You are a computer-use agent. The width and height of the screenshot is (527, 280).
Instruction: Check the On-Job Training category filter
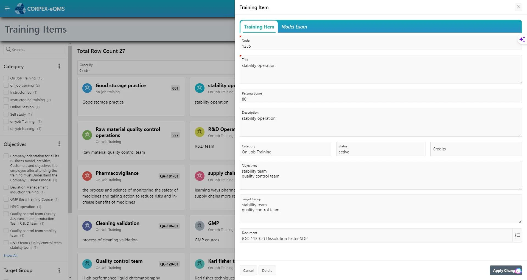tap(6, 78)
